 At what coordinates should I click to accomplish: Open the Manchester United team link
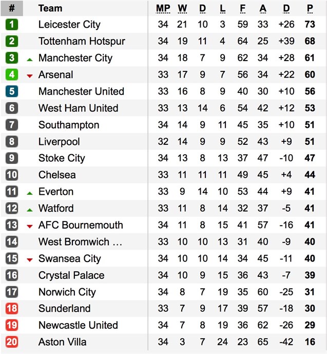click(81, 91)
